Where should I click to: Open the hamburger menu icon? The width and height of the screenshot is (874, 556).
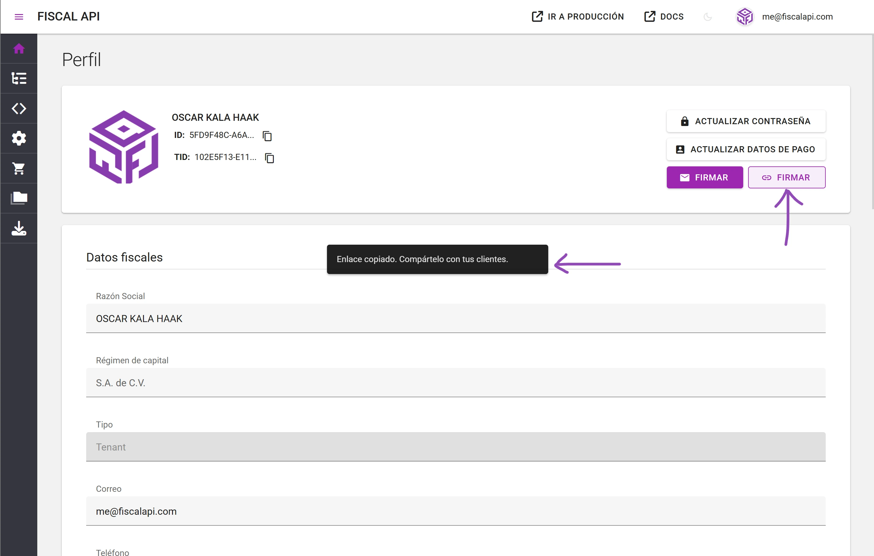pos(19,17)
